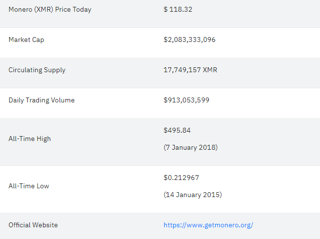Click the word Supply in circulating row
Image resolution: width=320 pixels, height=239 pixels.
[55, 70]
